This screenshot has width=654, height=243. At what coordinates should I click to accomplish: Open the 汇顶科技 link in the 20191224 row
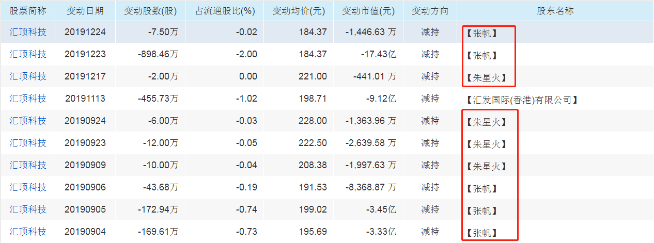point(28,32)
